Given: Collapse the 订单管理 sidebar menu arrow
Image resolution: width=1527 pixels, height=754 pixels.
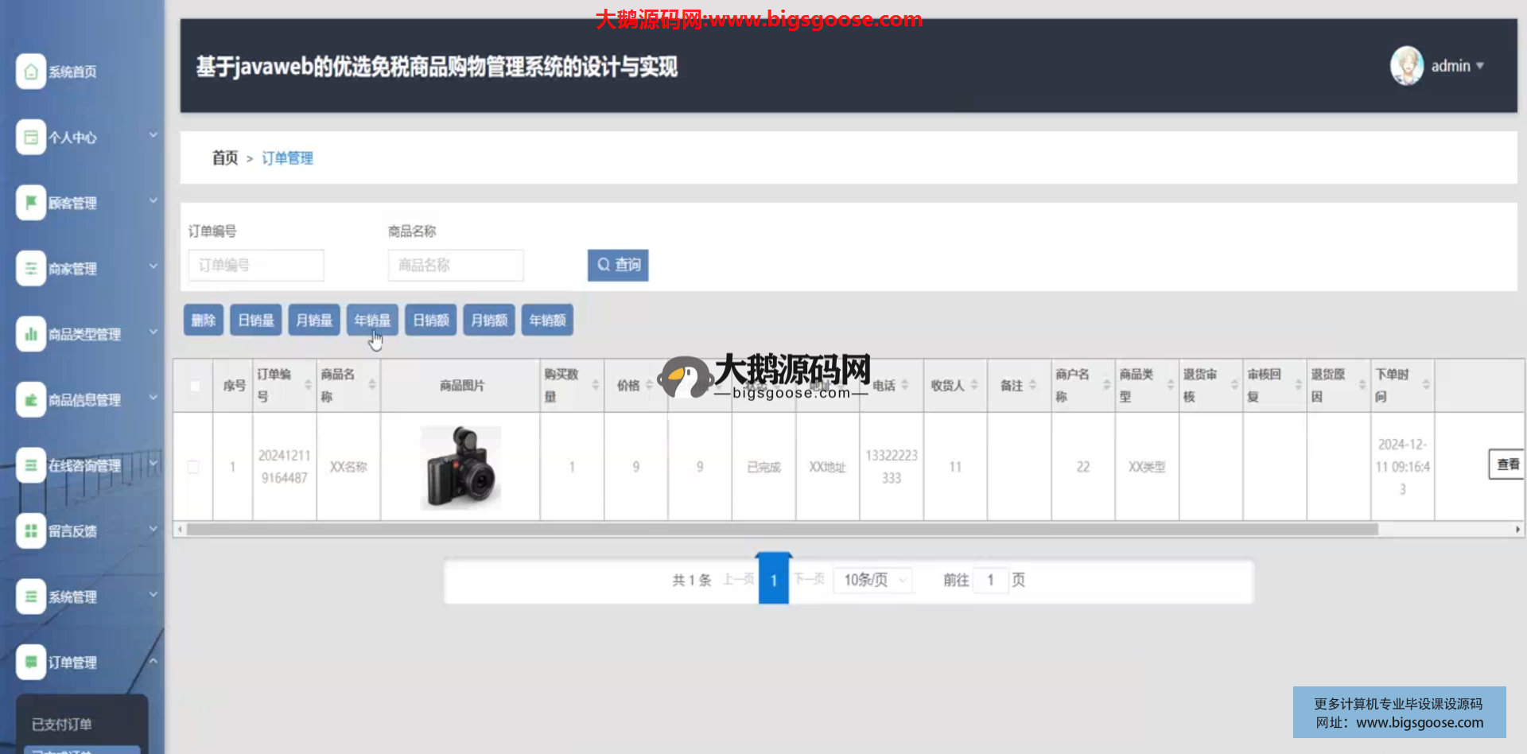Looking at the screenshot, I should point(153,662).
